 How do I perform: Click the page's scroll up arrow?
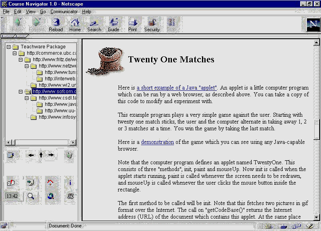click(316, 42)
